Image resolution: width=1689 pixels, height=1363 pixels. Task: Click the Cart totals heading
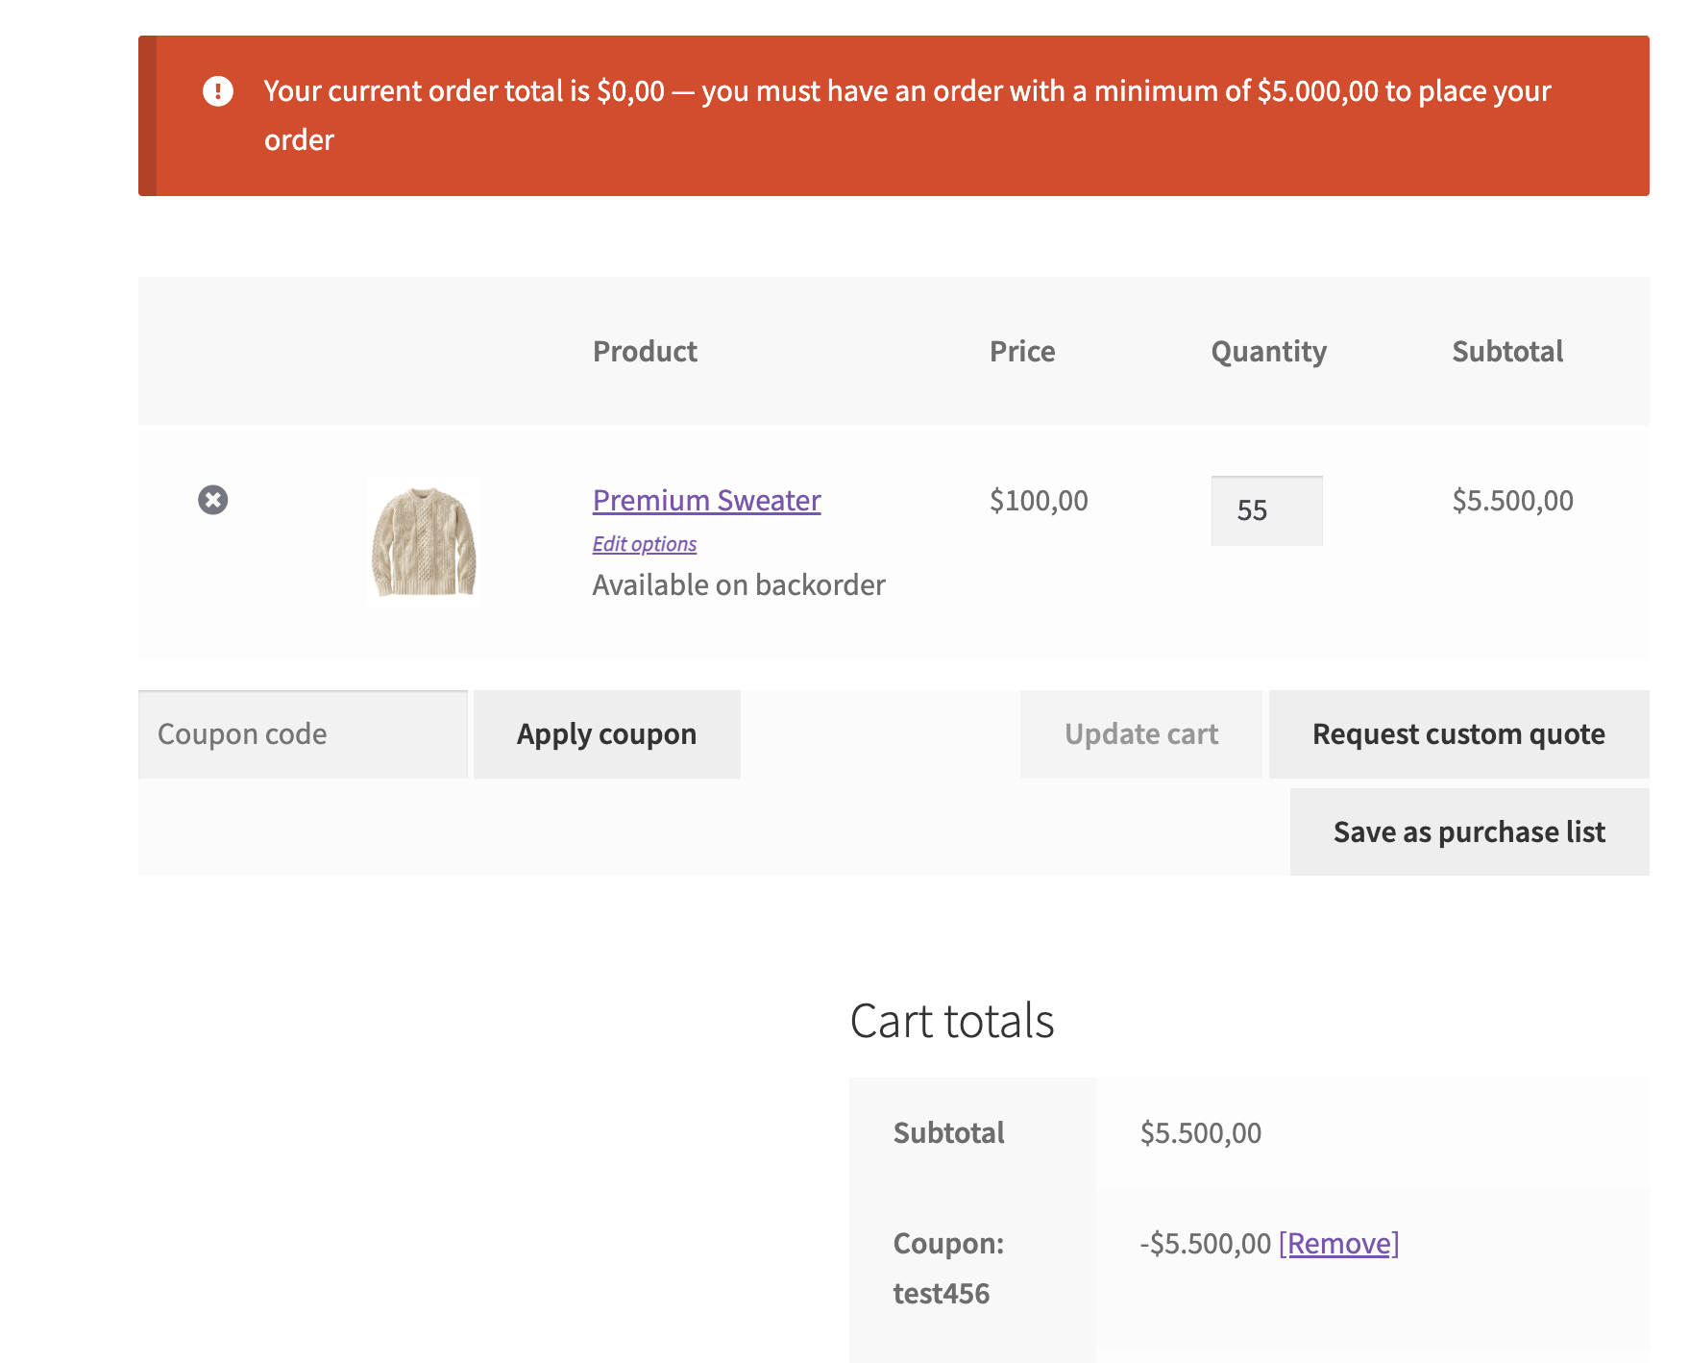click(952, 1020)
